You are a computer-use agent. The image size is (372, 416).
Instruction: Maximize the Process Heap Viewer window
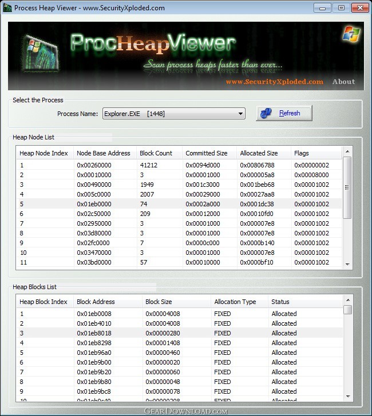341,8
